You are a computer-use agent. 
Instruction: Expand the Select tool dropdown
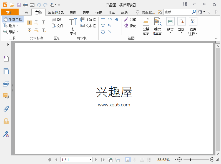(x=18, y=25)
